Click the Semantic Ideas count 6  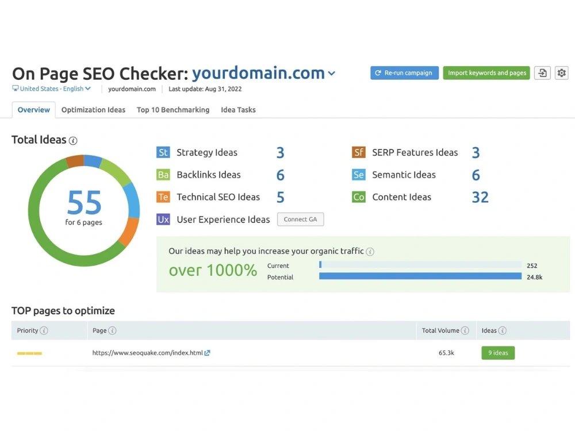coord(476,175)
